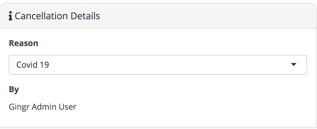Screen dimensions: 317x129
Task: Click the Reason field label
Action: [23, 43]
